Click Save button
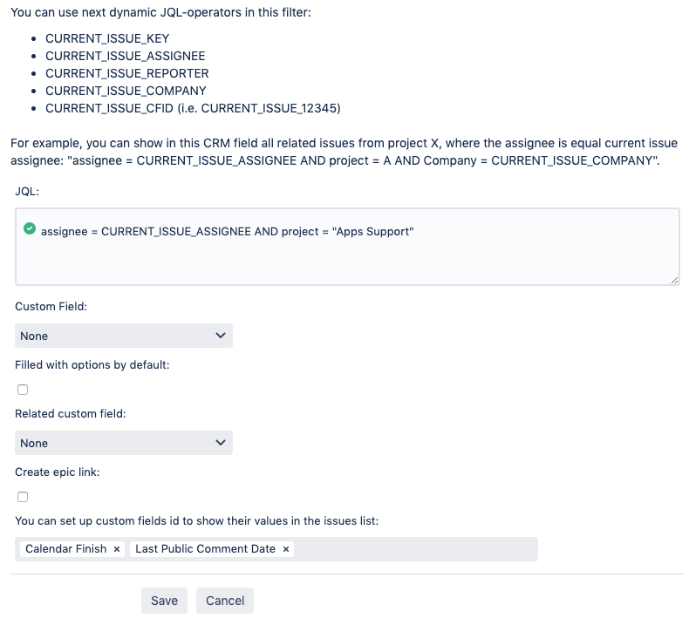Viewport: 689px width, 625px height. (x=164, y=601)
